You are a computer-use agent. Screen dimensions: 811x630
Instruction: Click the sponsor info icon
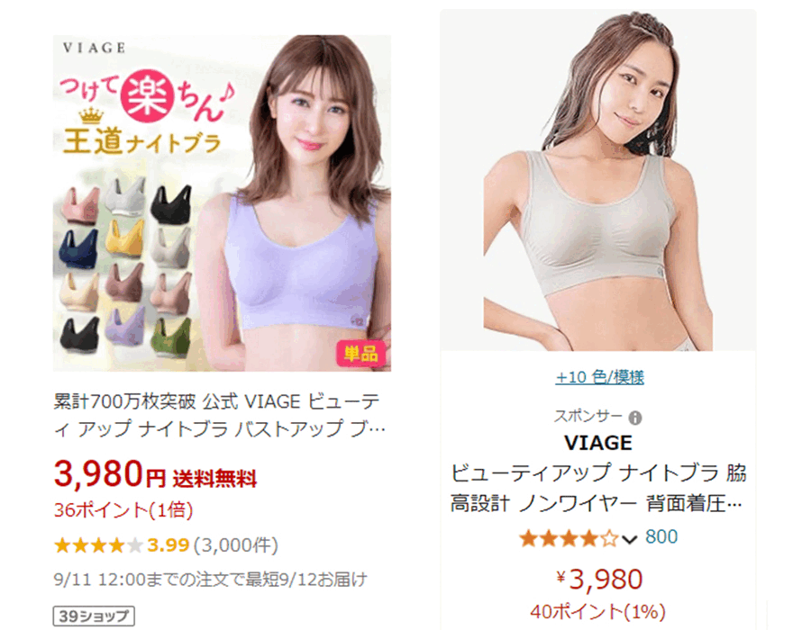[x=635, y=418]
